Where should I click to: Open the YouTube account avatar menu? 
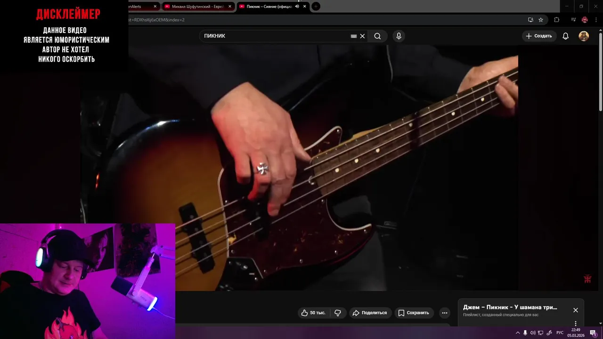click(x=584, y=36)
